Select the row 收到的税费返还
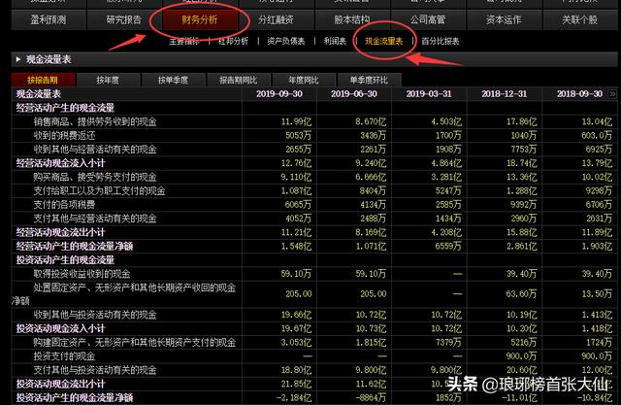This screenshot has height=405, width=621. pyautogui.click(x=314, y=136)
